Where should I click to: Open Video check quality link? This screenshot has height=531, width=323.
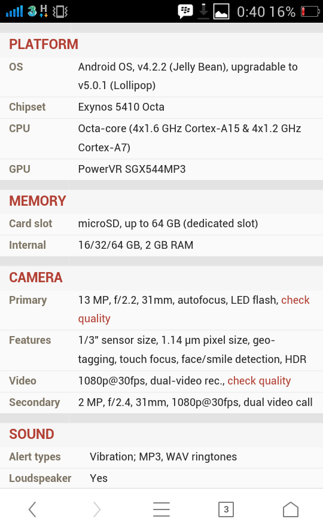[259, 381]
